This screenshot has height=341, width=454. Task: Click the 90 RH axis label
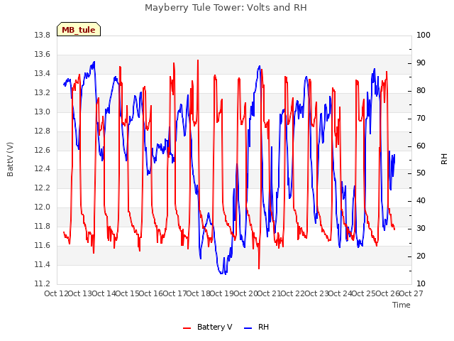pyautogui.click(x=421, y=63)
